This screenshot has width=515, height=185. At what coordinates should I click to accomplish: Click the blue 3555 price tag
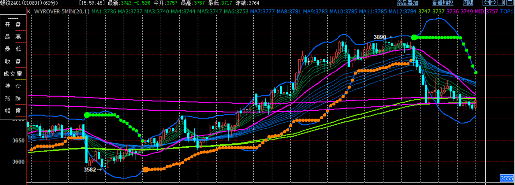[x=507, y=178]
